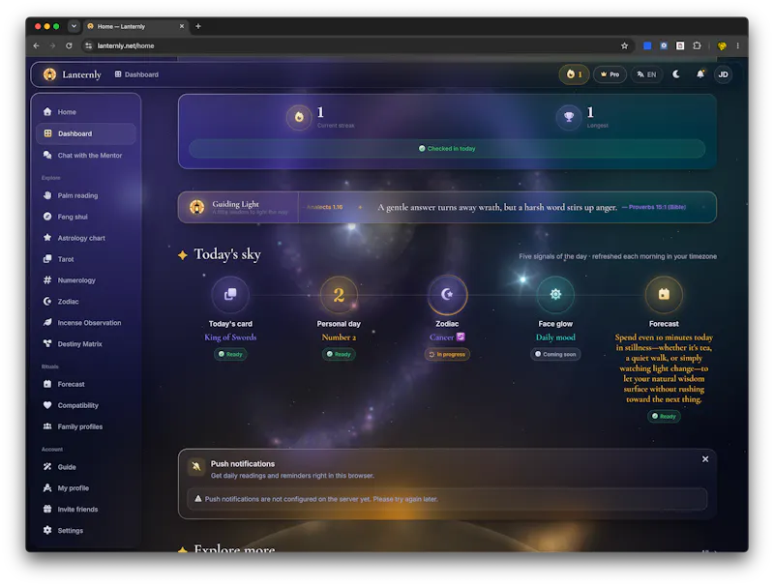Open a new browser tab
This screenshot has height=586, width=774.
coord(198,26)
